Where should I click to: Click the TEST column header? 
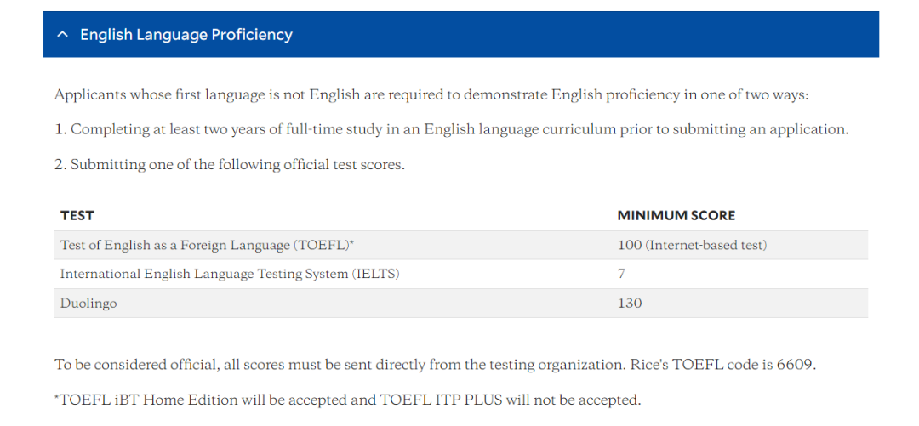pos(77,216)
